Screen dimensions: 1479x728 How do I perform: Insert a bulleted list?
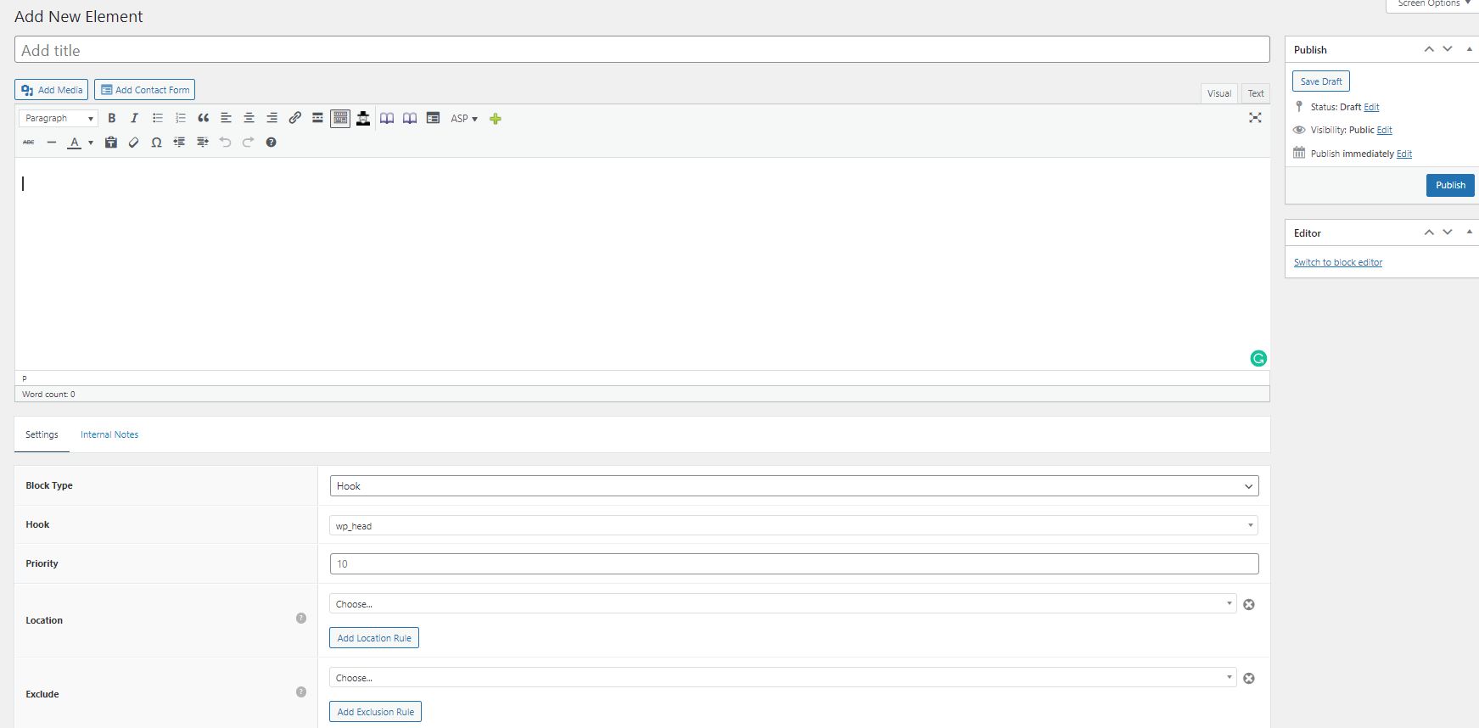tap(157, 118)
